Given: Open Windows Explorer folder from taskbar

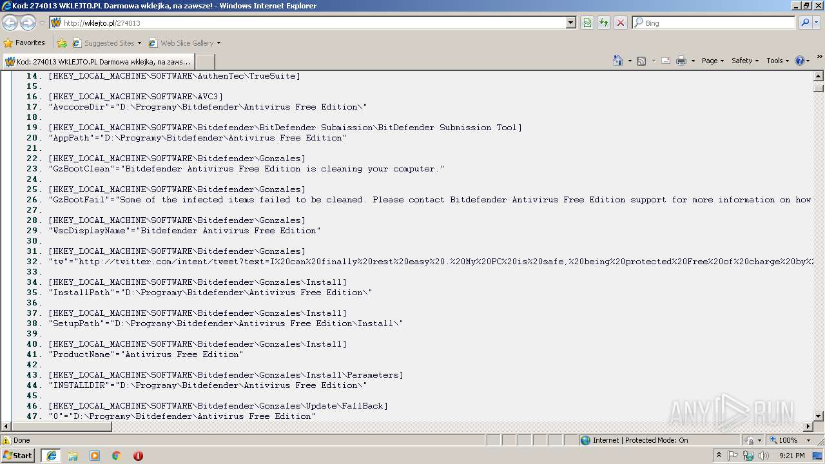Looking at the screenshot, I should tap(73, 456).
